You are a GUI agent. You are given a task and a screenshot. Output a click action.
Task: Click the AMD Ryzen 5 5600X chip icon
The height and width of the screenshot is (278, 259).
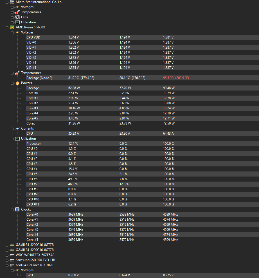click(x=12, y=27)
